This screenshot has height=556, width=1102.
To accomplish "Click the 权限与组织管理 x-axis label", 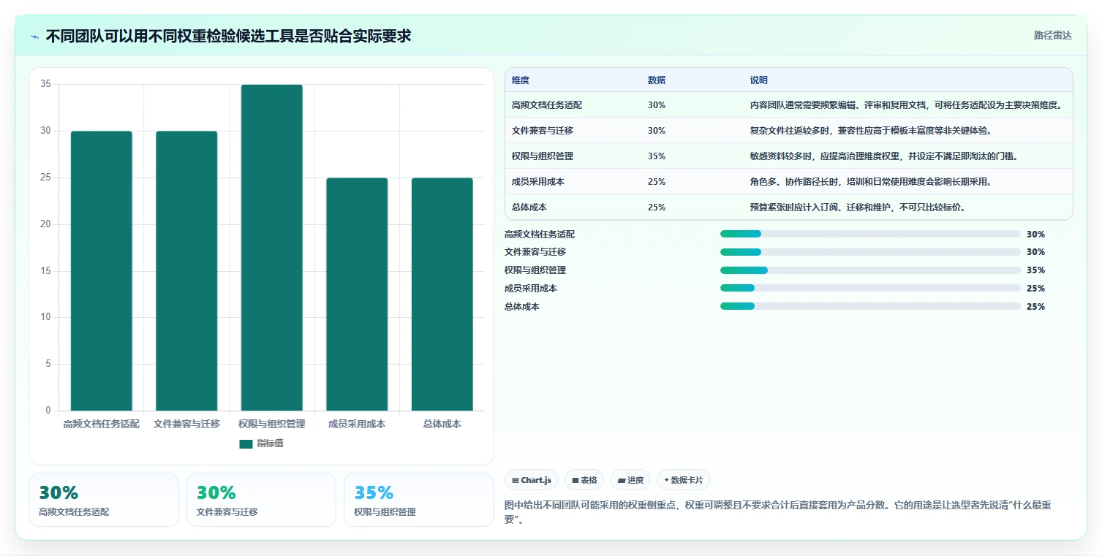I will (272, 424).
